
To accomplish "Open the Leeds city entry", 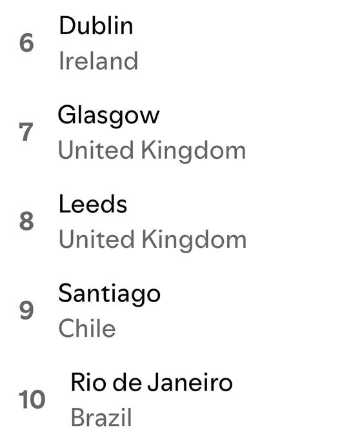I will 93,204.
